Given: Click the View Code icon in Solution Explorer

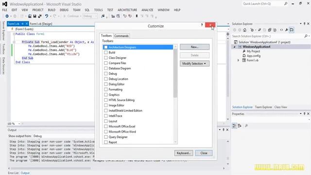Looking at the screenshot, I should [281, 30].
